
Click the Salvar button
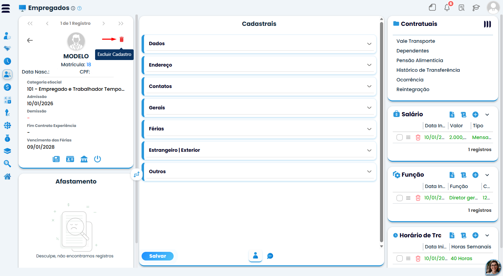point(157,256)
